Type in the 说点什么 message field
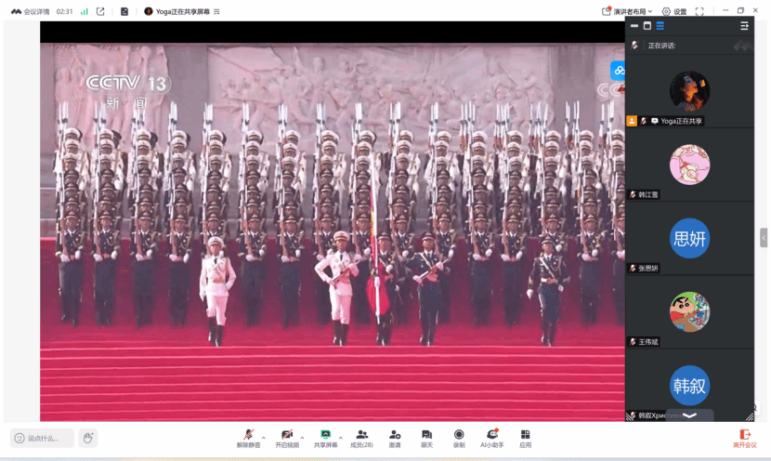771x461 pixels. 46,438
